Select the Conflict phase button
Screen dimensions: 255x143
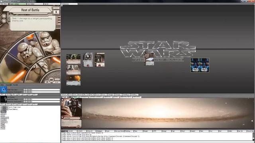point(4,120)
